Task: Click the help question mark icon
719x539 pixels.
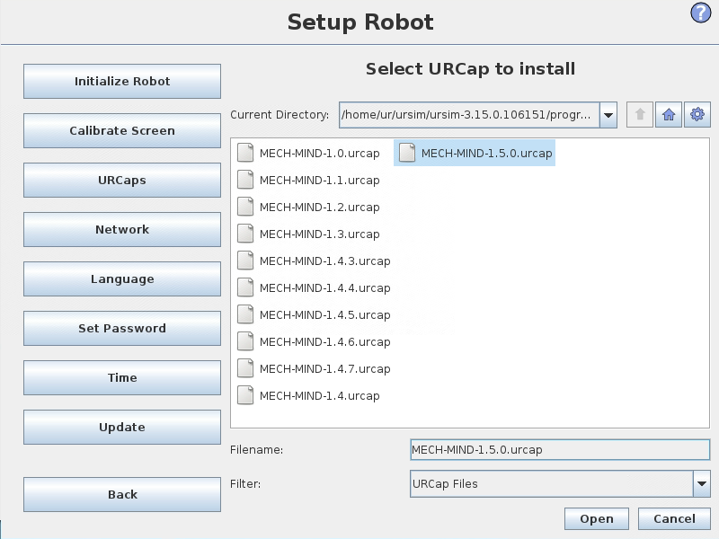Action: tap(700, 13)
